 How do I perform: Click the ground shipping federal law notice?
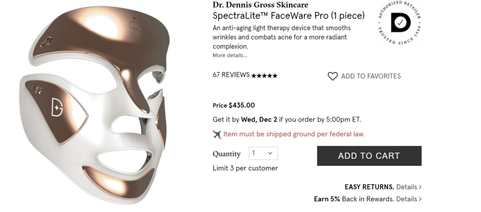(294, 134)
